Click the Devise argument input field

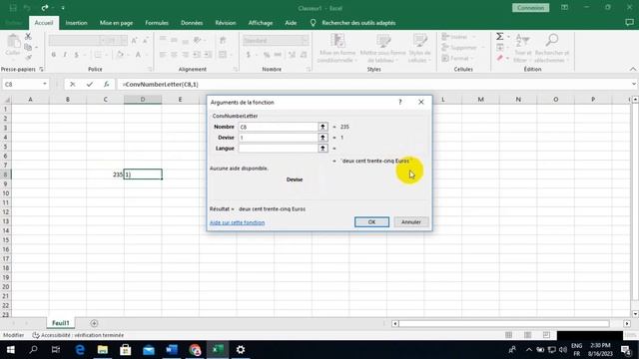[278, 138]
